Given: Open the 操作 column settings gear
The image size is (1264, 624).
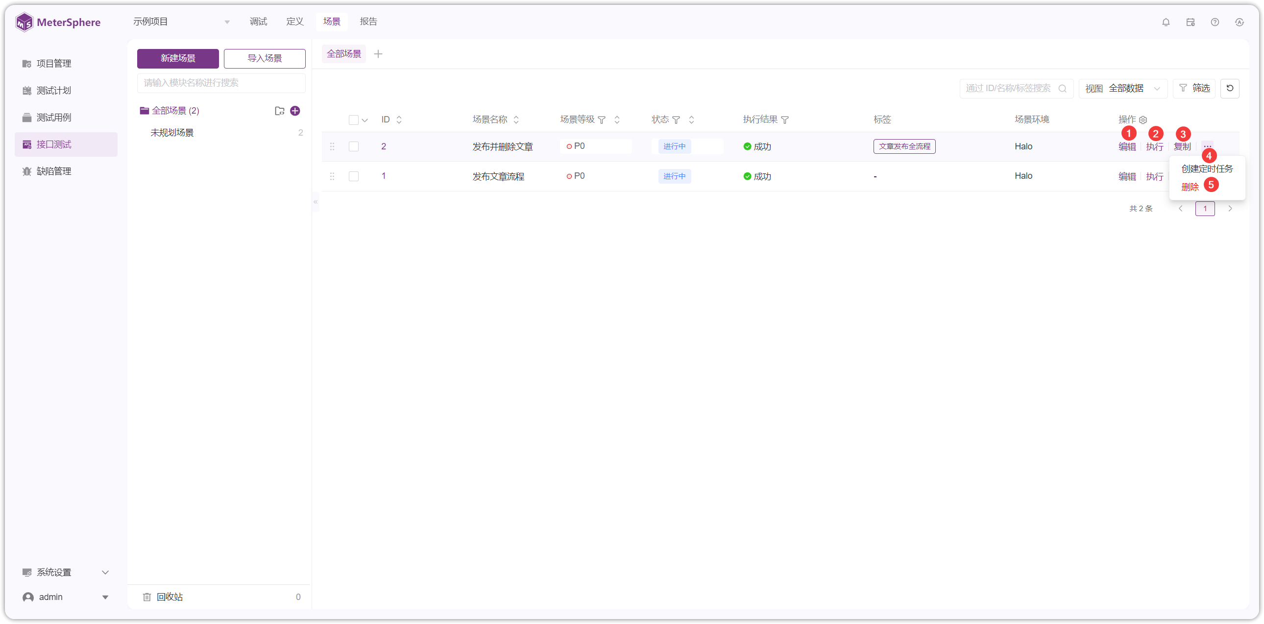Looking at the screenshot, I should [1143, 120].
